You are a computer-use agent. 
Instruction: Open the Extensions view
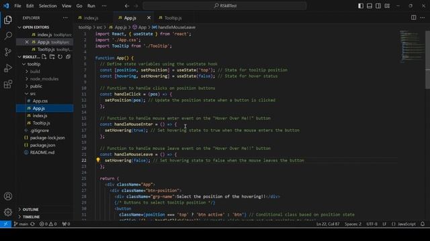coord(8,84)
